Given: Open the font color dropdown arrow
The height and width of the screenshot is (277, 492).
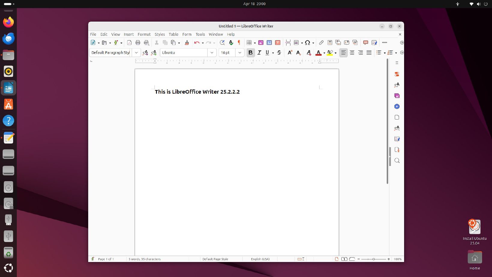Looking at the screenshot, I should [x=324, y=53].
